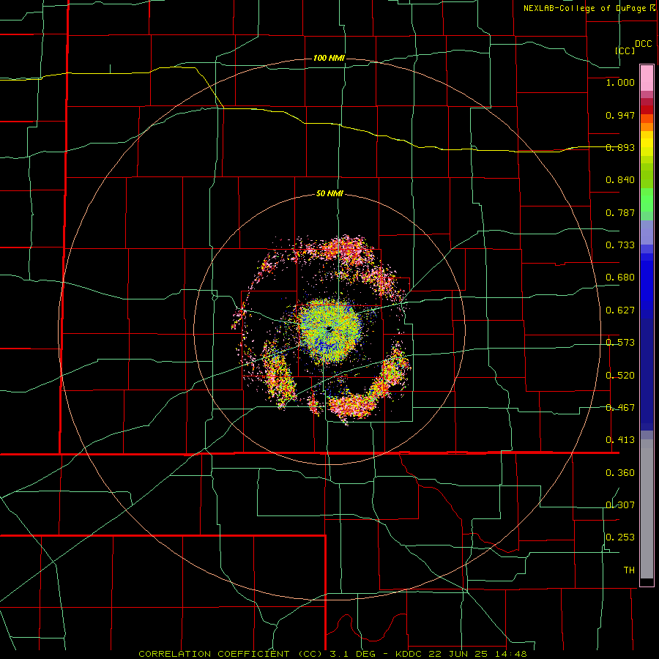This screenshot has width=659, height=659.
Task: Click the TH threshold label on the scale
Action: [629, 570]
